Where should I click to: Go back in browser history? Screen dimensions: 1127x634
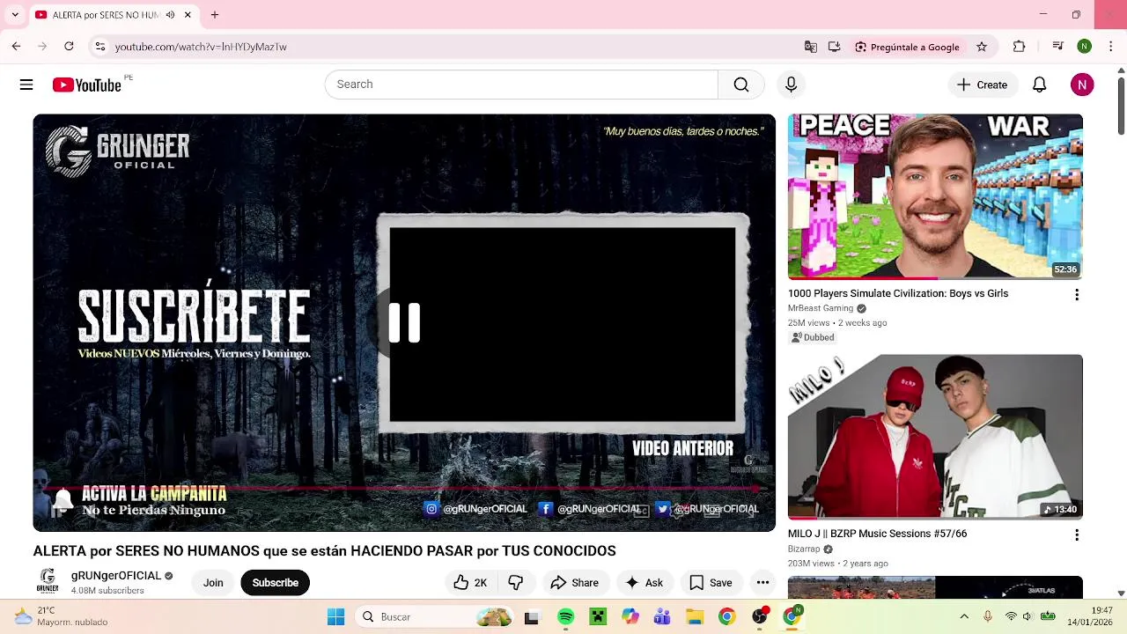tap(16, 47)
